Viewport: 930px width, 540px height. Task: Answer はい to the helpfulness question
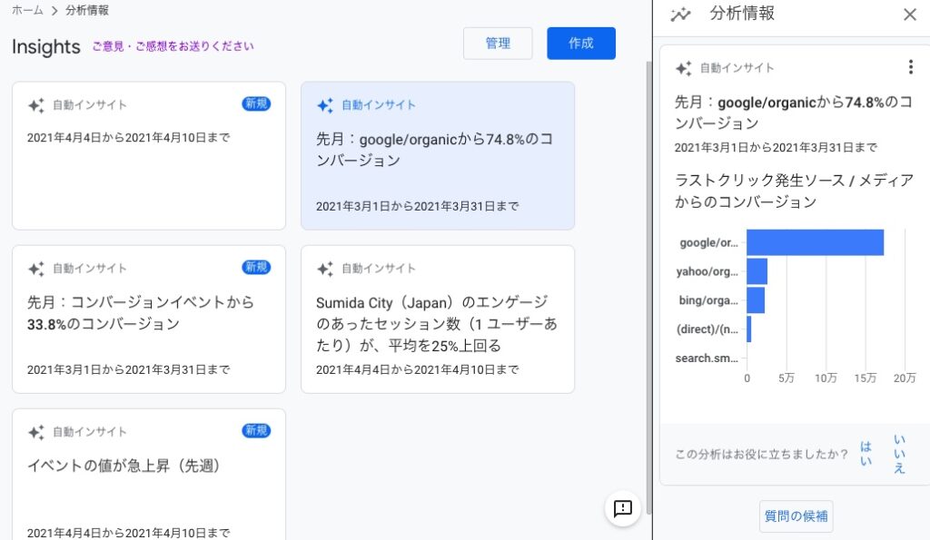click(x=866, y=454)
